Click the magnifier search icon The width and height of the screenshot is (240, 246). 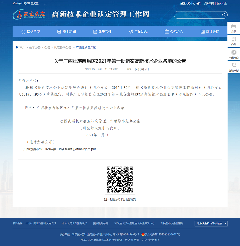(x=223, y=14)
